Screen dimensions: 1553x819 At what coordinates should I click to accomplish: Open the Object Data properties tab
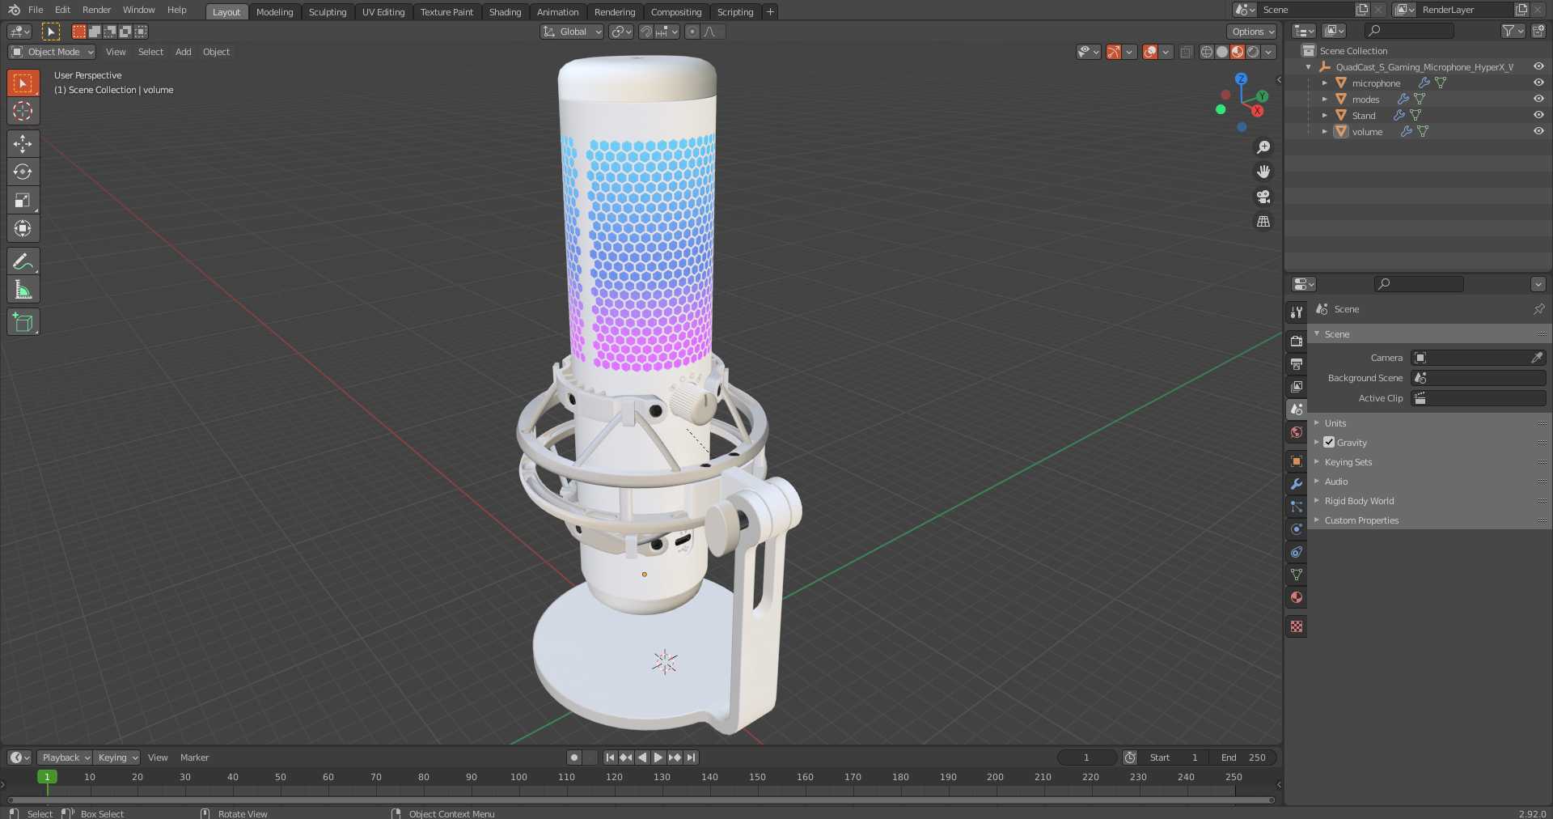click(1297, 575)
